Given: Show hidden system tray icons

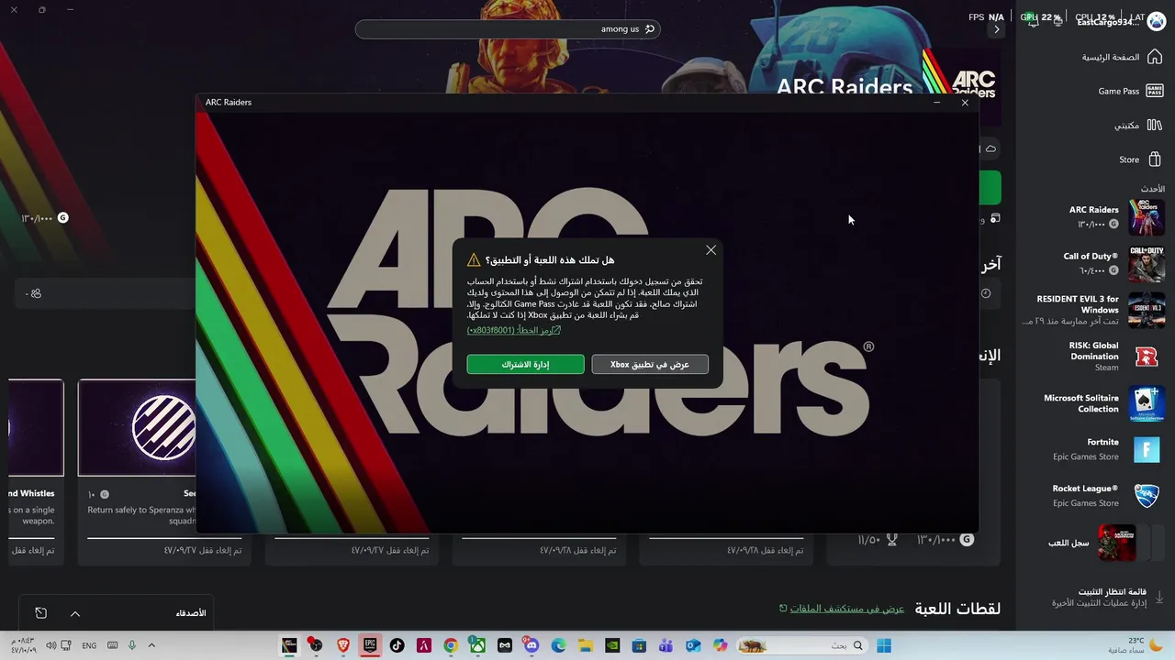Looking at the screenshot, I should pos(151,645).
